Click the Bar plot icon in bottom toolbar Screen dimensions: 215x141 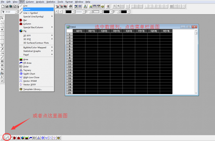tap(15, 138)
